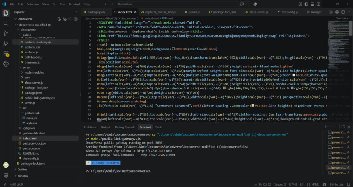Collapse the gesture-lab folder
Viewport: 353px width, 187px height.
(x=22, y=113)
